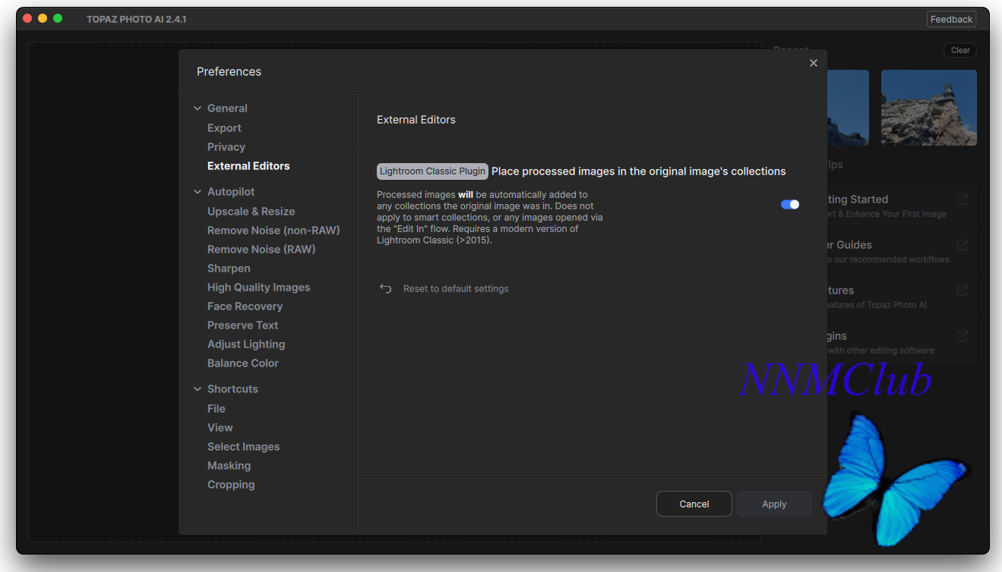Open File shortcuts page
This screenshot has width=1002, height=572.
pyautogui.click(x=216, y=409)
